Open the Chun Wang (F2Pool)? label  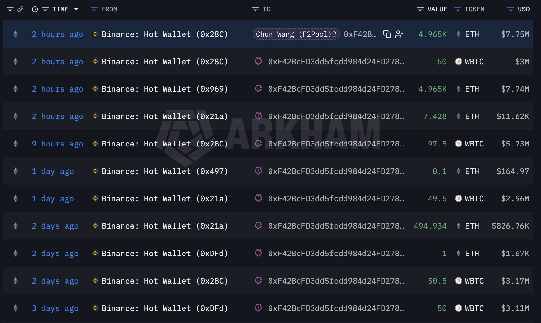click(x=296, y=34)
